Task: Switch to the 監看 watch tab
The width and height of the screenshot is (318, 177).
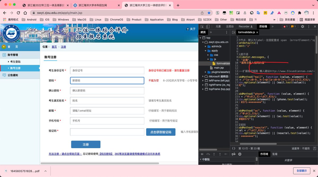Action: click(x=275, y=154)
